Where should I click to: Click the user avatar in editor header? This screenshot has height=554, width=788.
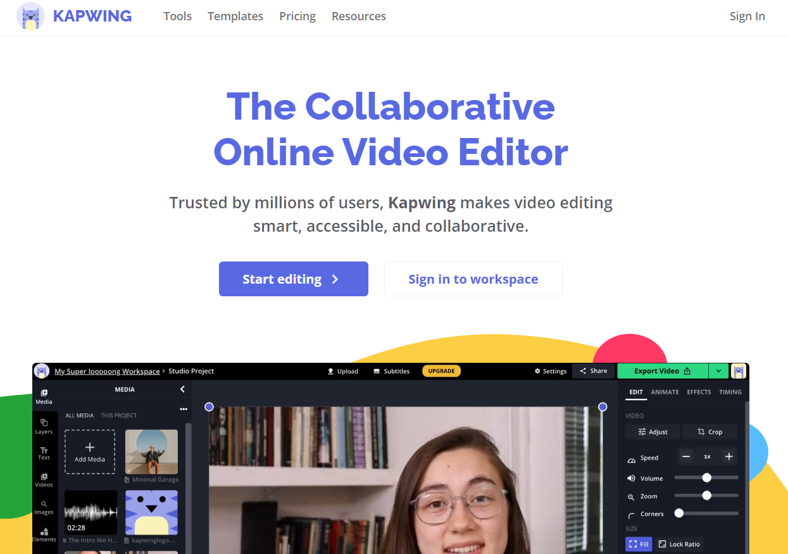[x=739, y=371]
